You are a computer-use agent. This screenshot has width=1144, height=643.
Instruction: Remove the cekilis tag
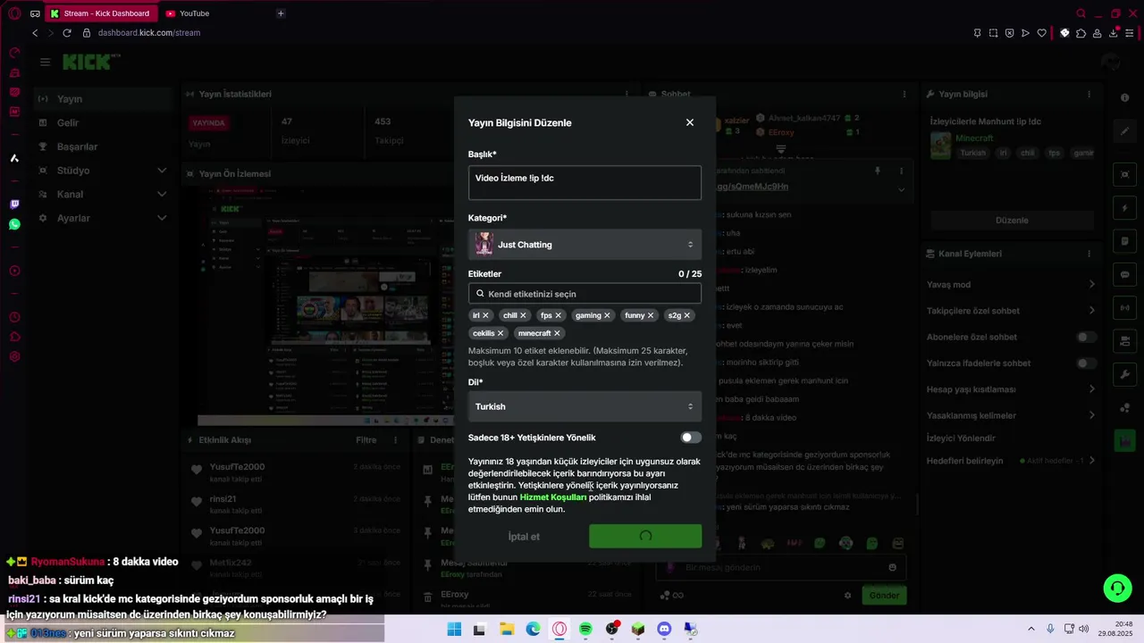(x=500, y=333)
